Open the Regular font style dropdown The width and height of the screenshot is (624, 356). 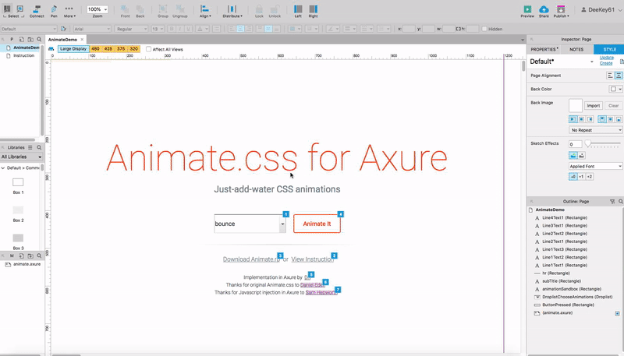coord(131,29)
